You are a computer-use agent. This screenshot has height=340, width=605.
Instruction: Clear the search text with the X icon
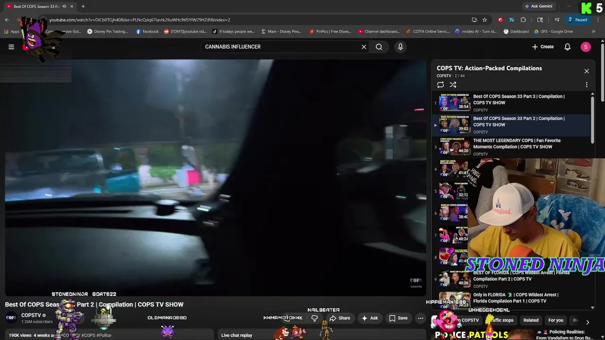click(x=364, y=47)
